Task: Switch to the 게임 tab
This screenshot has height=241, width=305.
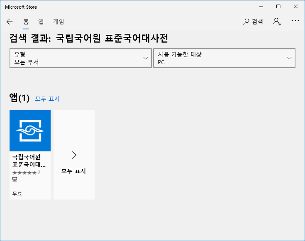Action: click(x=59, y=22)
